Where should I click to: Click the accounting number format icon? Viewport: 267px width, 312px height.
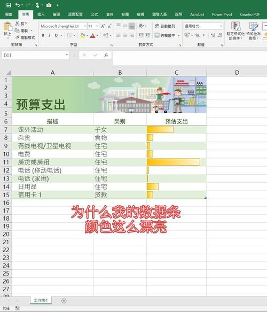[187, 35]
